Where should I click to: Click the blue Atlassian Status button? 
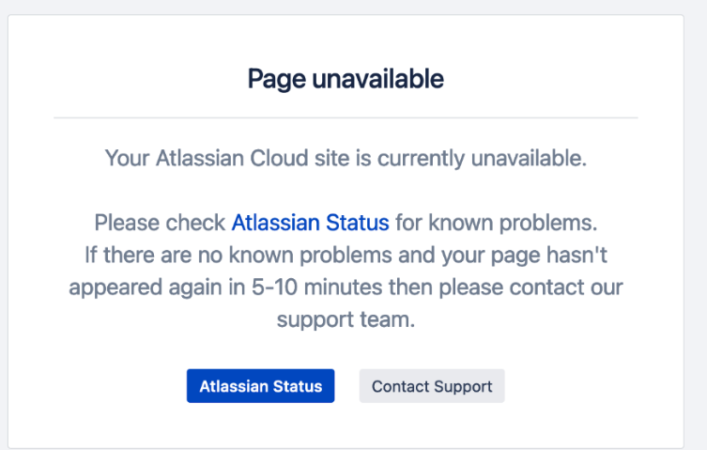261,386
